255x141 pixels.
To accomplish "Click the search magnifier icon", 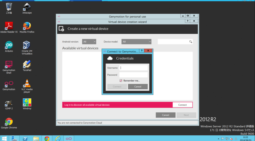I will tap(190, 42).
